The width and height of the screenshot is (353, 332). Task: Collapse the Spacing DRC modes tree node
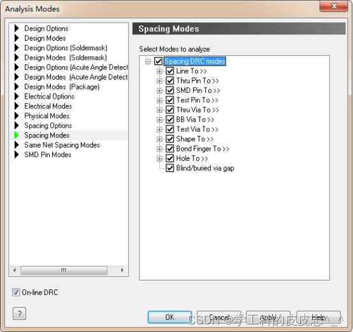click(148, 61)
